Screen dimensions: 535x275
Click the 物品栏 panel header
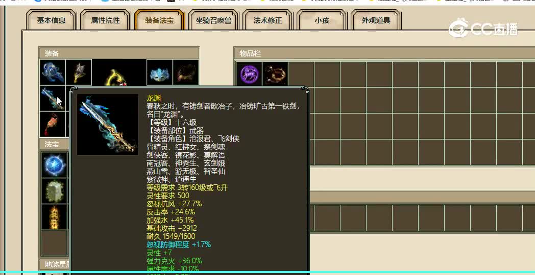(384, 53)
